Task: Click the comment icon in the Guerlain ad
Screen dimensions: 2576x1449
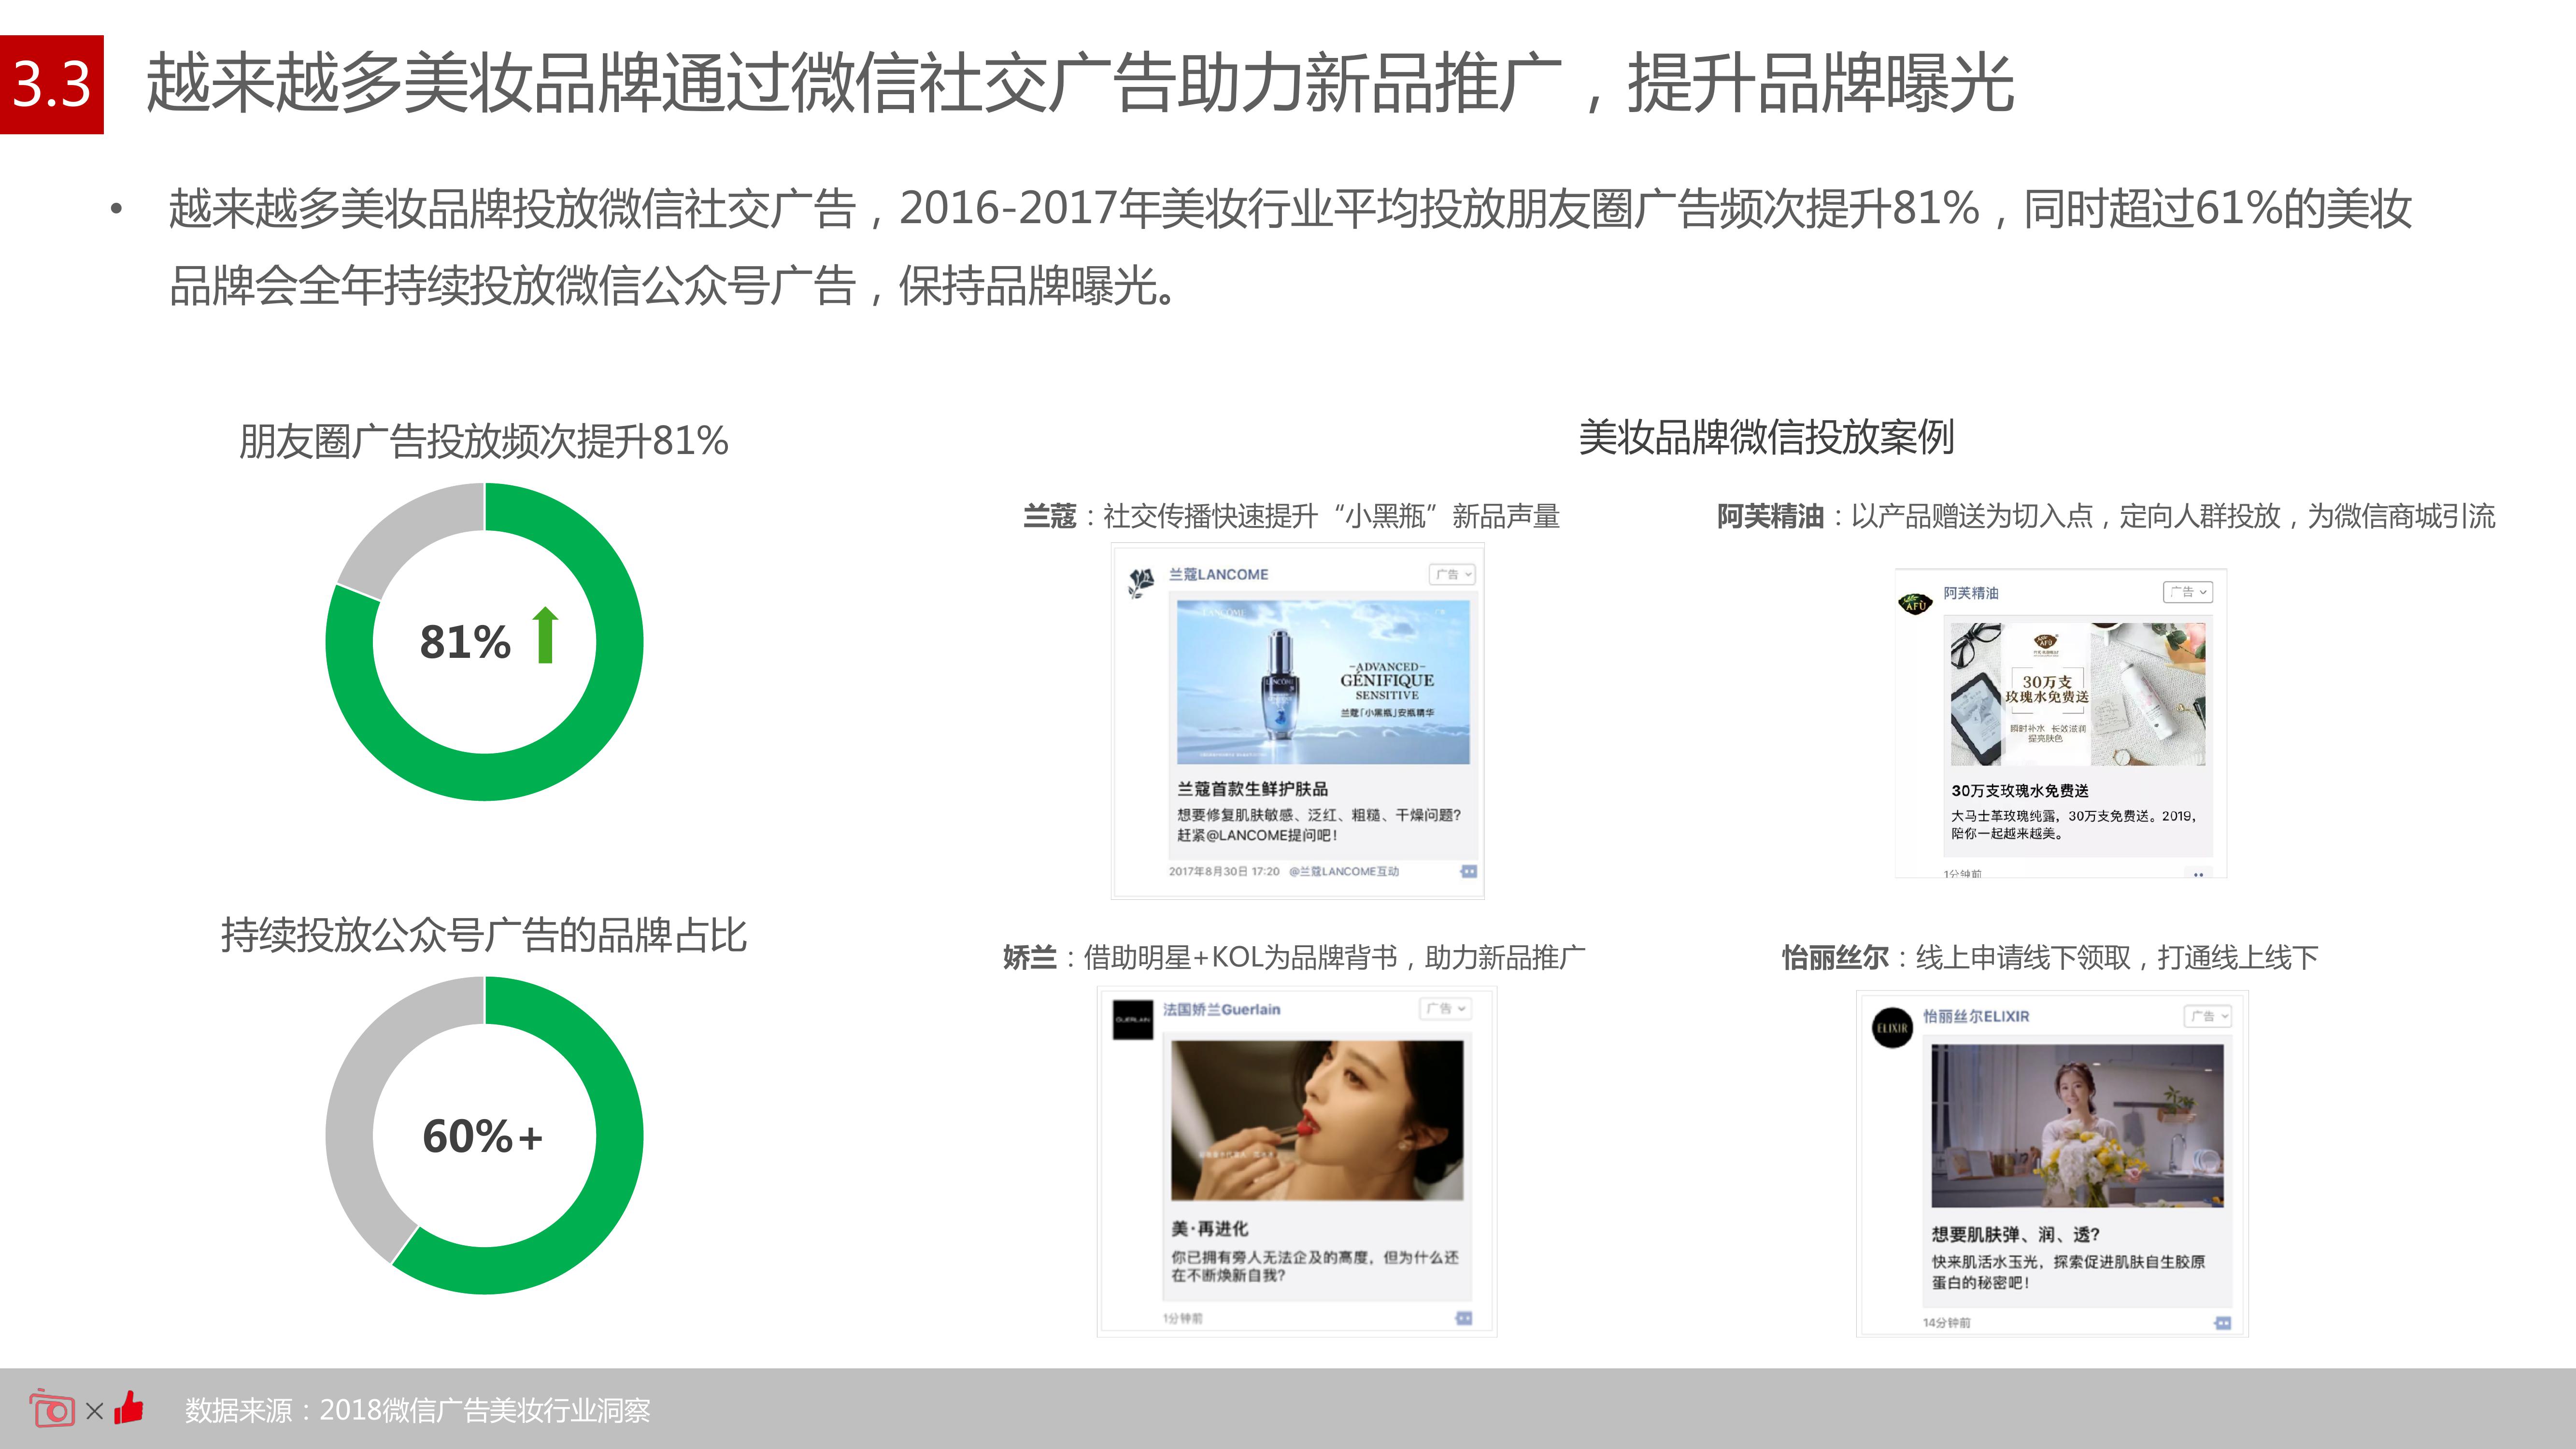Action: (1463, 1318)
